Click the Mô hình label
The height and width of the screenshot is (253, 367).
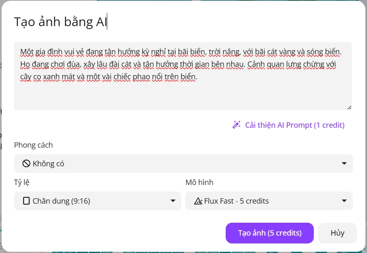[200, 182]
